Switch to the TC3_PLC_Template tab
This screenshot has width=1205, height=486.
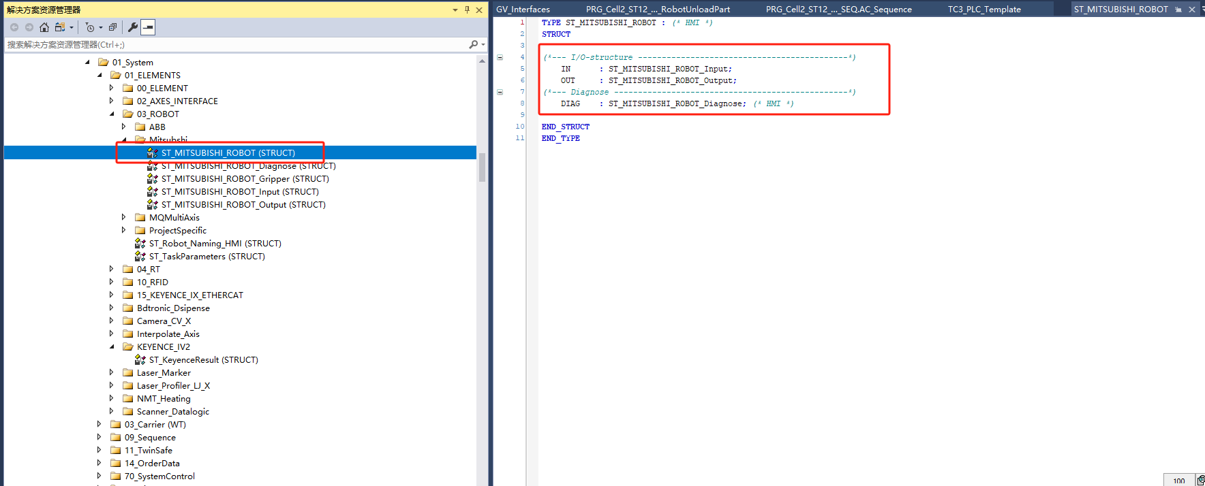click(984, 9)
